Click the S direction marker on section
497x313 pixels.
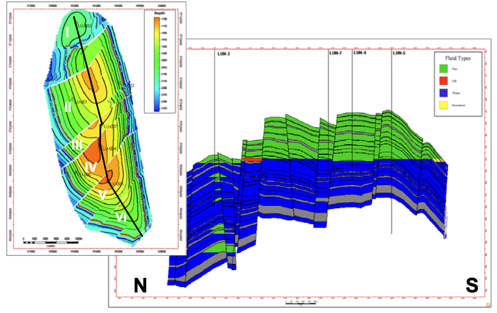(x=471, y=286)
